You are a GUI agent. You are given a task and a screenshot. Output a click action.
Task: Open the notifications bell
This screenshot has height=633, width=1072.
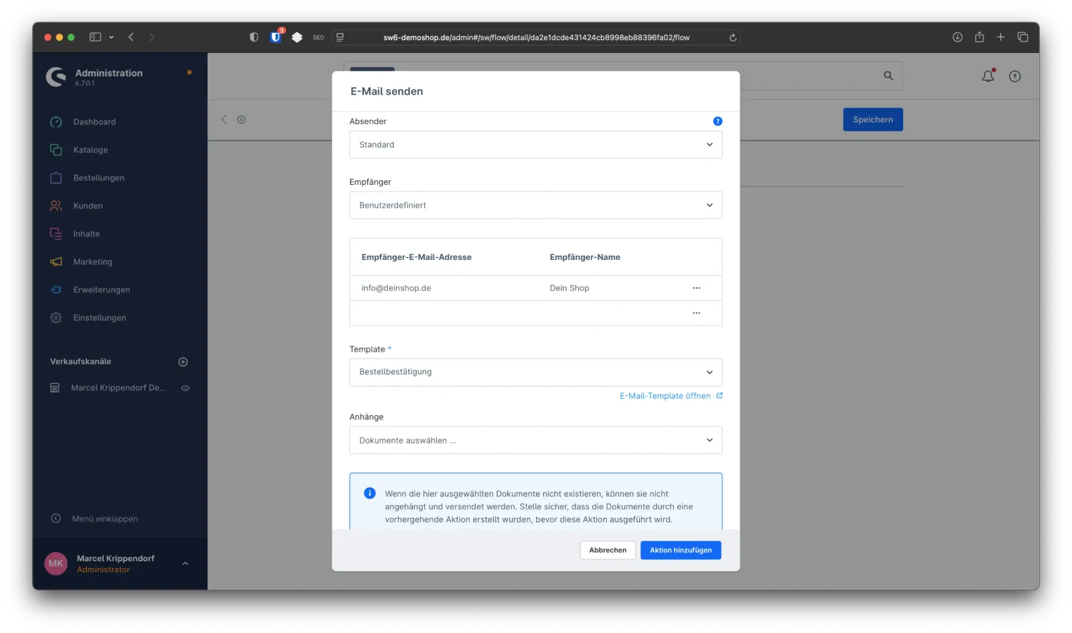988,76
